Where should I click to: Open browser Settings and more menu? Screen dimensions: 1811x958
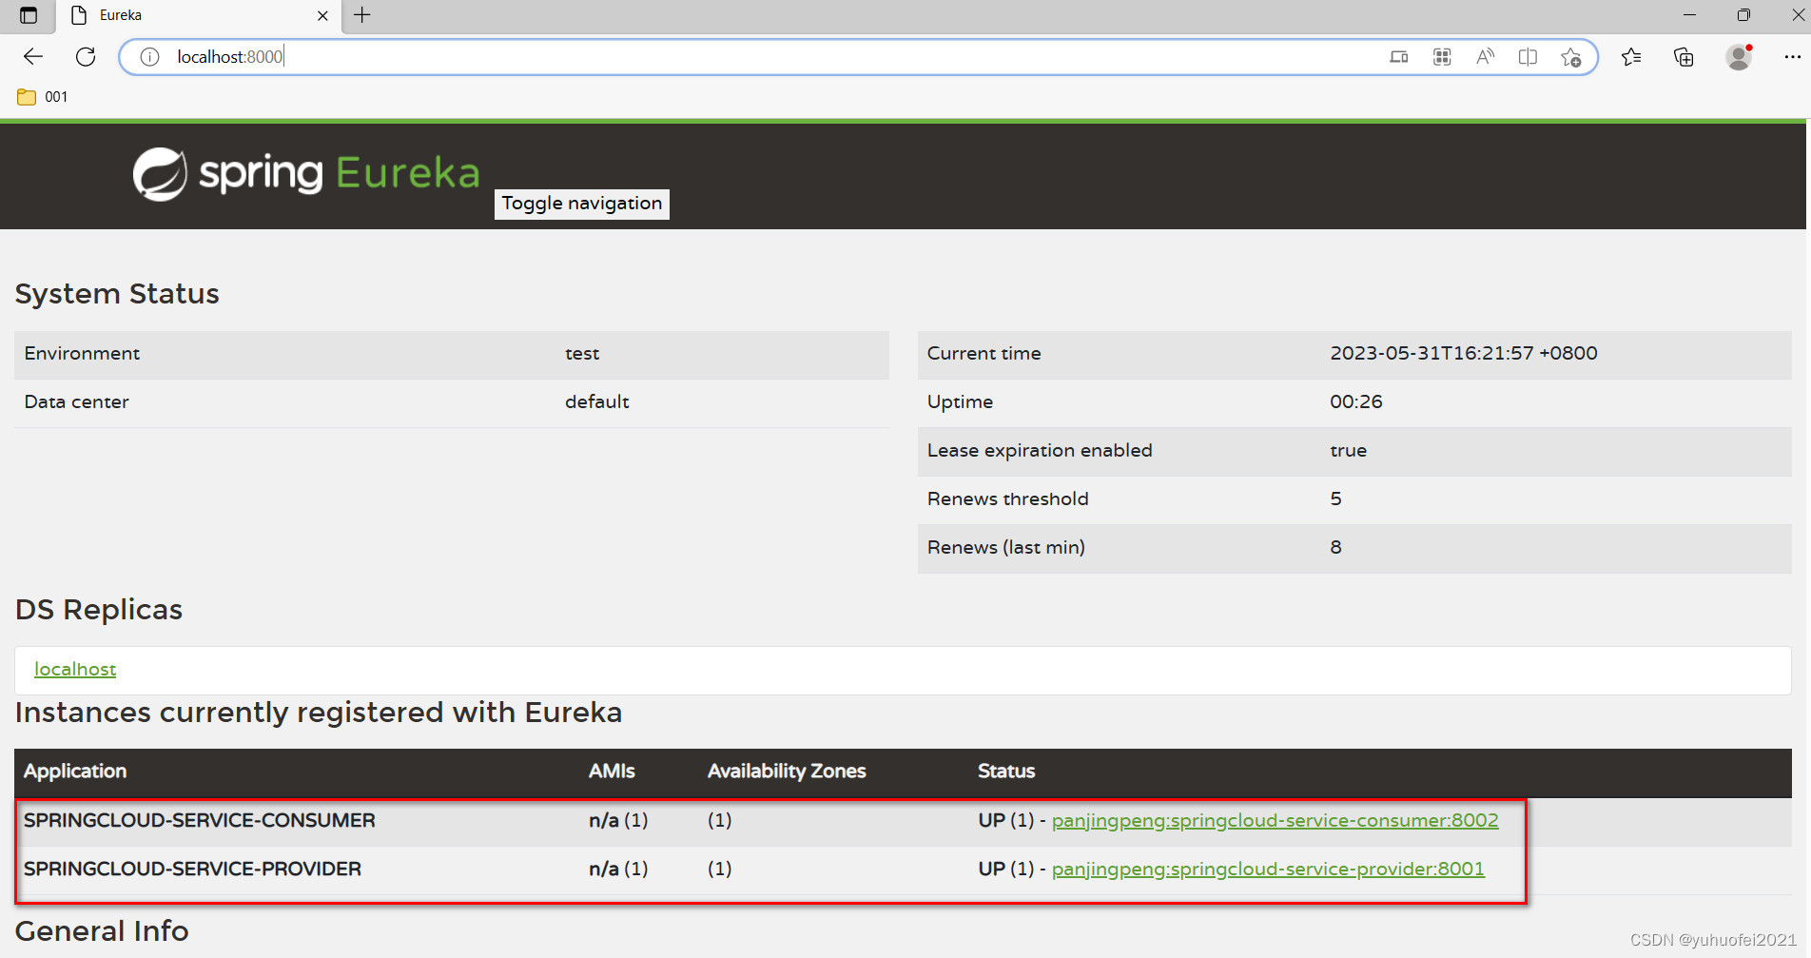click(x=1792, y=57)
